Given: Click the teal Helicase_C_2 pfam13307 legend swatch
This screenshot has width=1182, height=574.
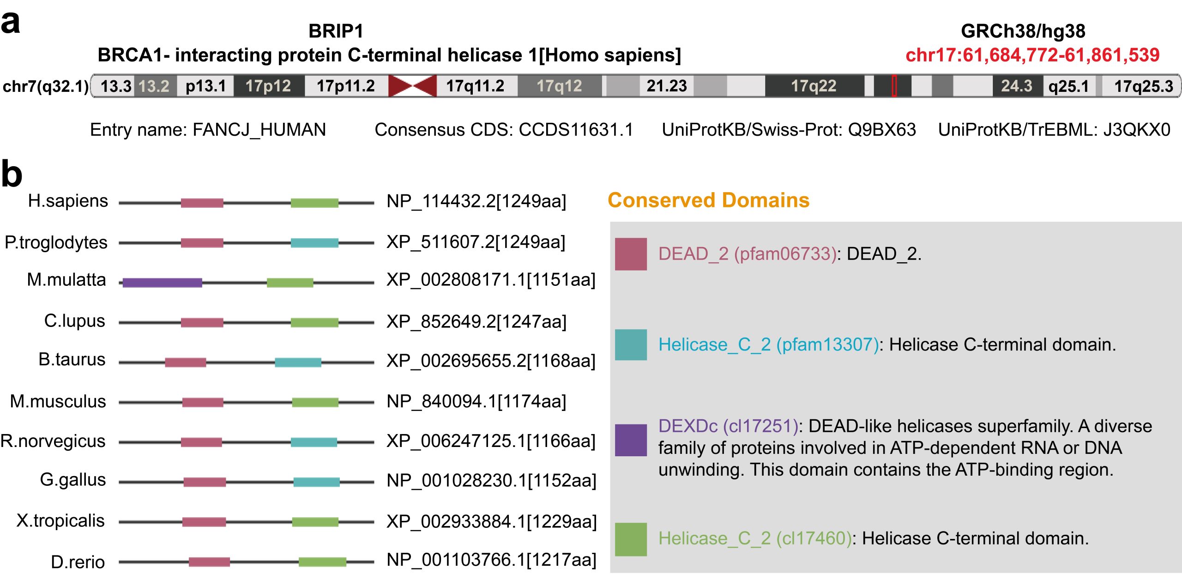Looking at the screenshot, I should tap(630, 344).
